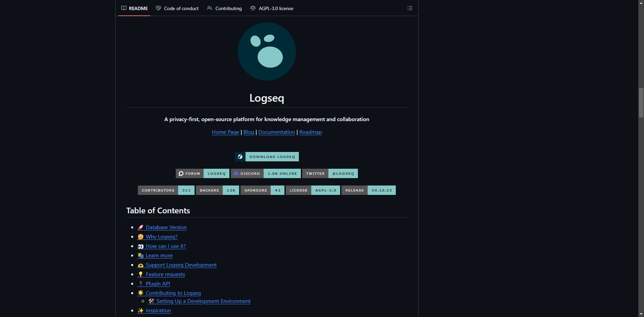644x317 pixels.
Task: Open the Documentation link
Action: click(276, 132)
